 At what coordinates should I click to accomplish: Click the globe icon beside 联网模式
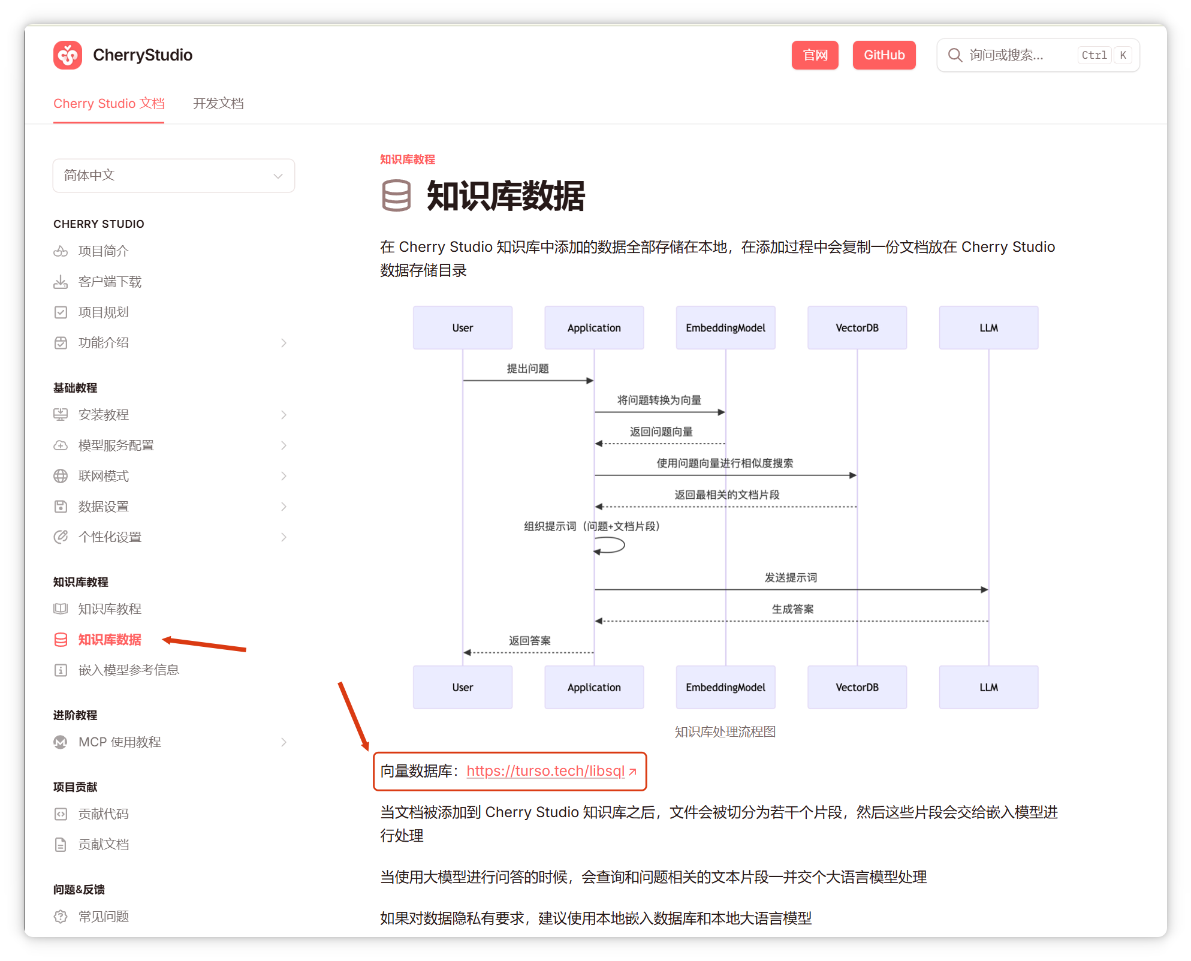(61, 476)
